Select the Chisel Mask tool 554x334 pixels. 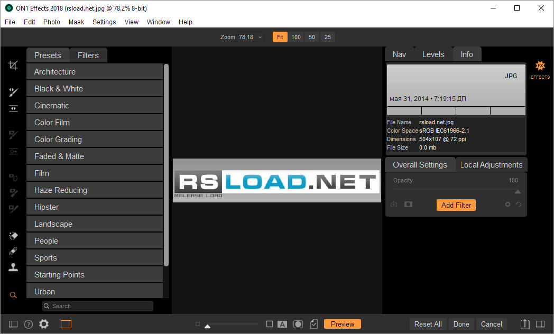click(13, 193)
